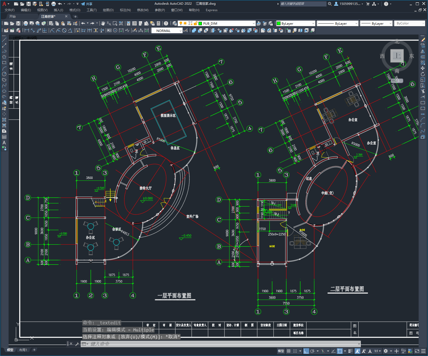The width and height of the screenshot is (428, 356).
Task: Select the Line draw tool in left toolbar
Action: pyautogui.click(x=4, y=40)
